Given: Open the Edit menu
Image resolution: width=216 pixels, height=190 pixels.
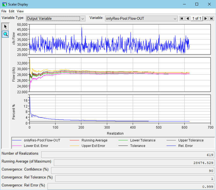Looking at the screenshot, I should pyautogui.click(x=11, y=11).
